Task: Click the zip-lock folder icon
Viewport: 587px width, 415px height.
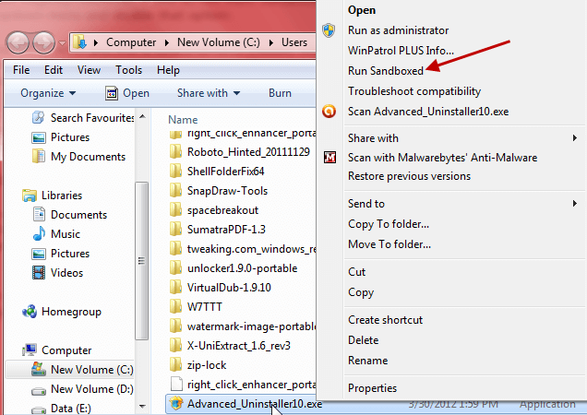Action: pos(175,365)
